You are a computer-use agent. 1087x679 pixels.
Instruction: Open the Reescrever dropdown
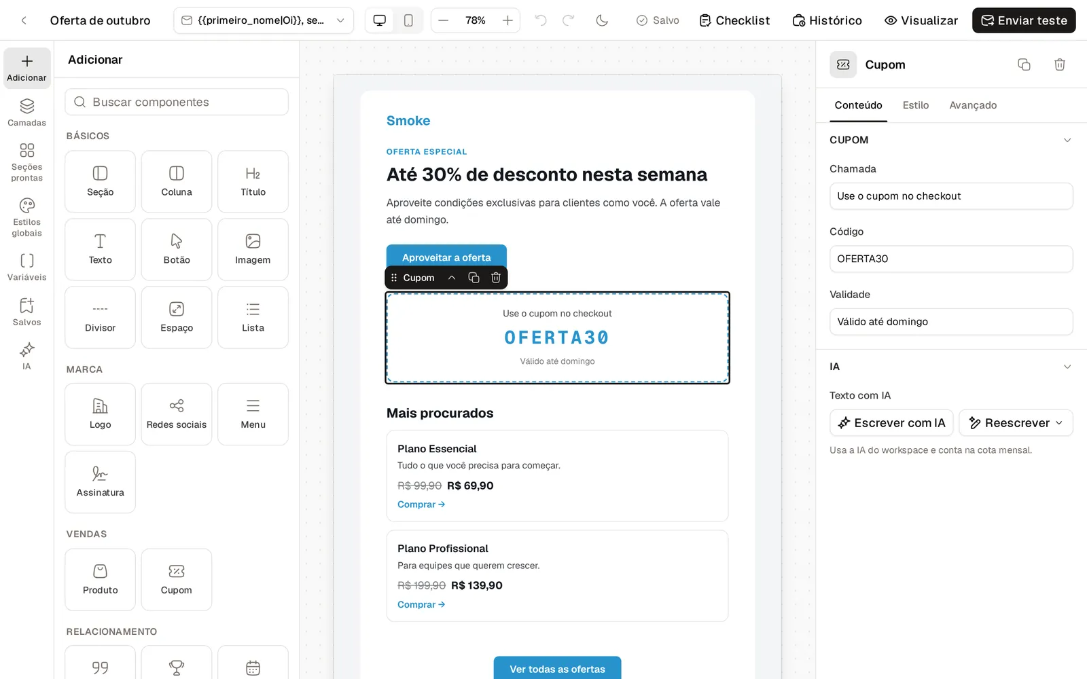coord(1016,422)
